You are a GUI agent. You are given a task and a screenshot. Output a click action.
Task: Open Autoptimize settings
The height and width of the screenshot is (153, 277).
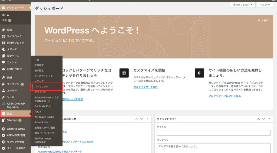41,122
